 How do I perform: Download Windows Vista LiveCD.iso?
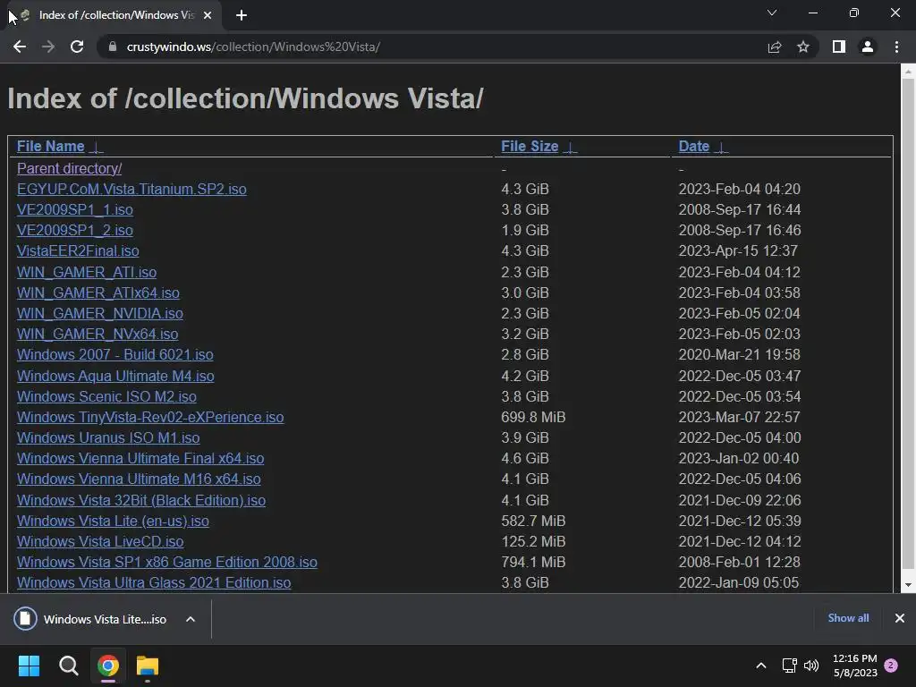[100, 541]
